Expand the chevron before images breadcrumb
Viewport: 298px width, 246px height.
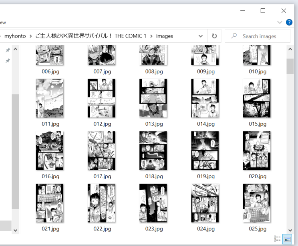(x=151, y=36)
